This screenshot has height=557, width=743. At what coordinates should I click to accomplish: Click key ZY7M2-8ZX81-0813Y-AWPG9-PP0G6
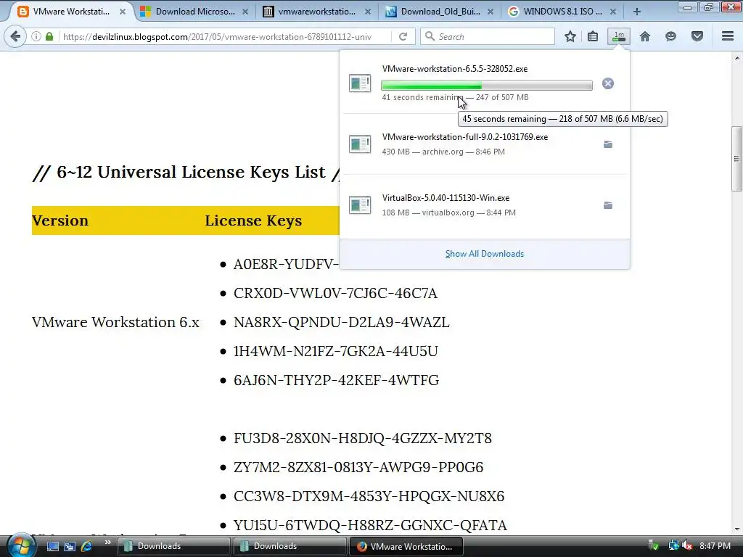358,467
